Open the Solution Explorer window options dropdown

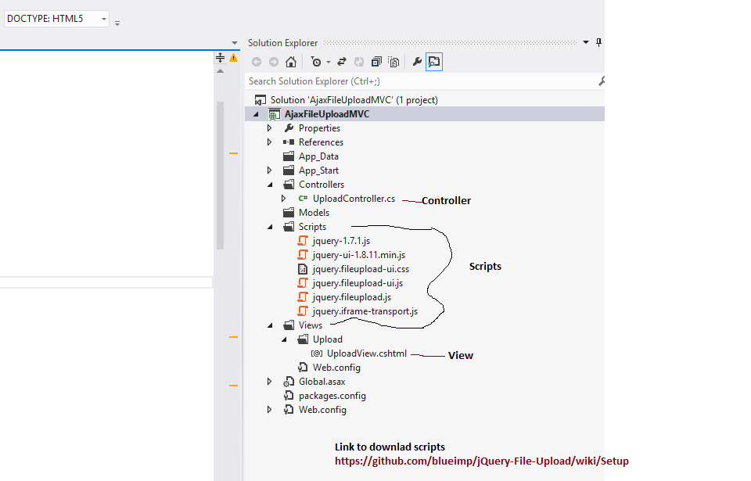[585, 43]
